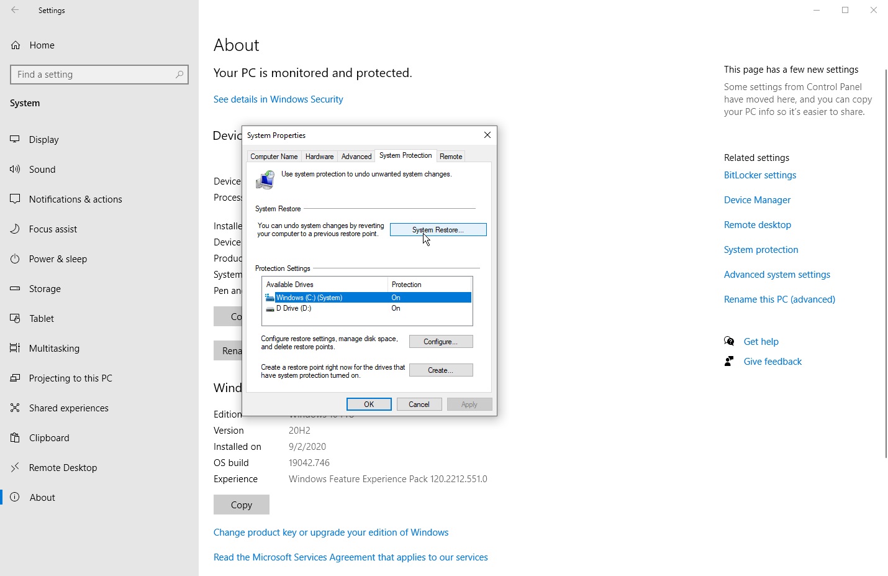Click the D Drive icon in list

click(270, 308)
